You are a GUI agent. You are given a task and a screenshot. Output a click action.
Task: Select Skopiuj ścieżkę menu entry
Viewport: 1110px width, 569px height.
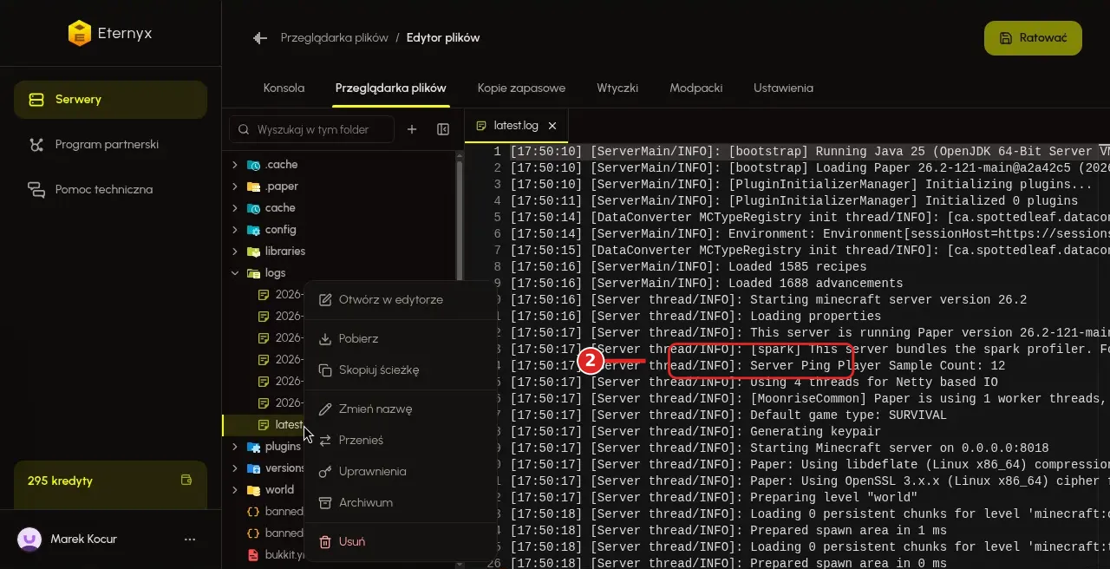[x=401, y=370]
